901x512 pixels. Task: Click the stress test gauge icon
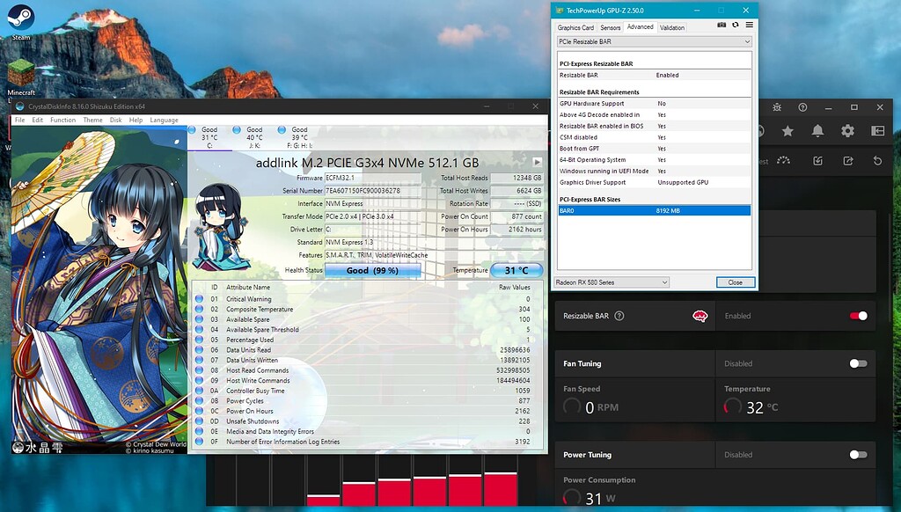(783, 161)
